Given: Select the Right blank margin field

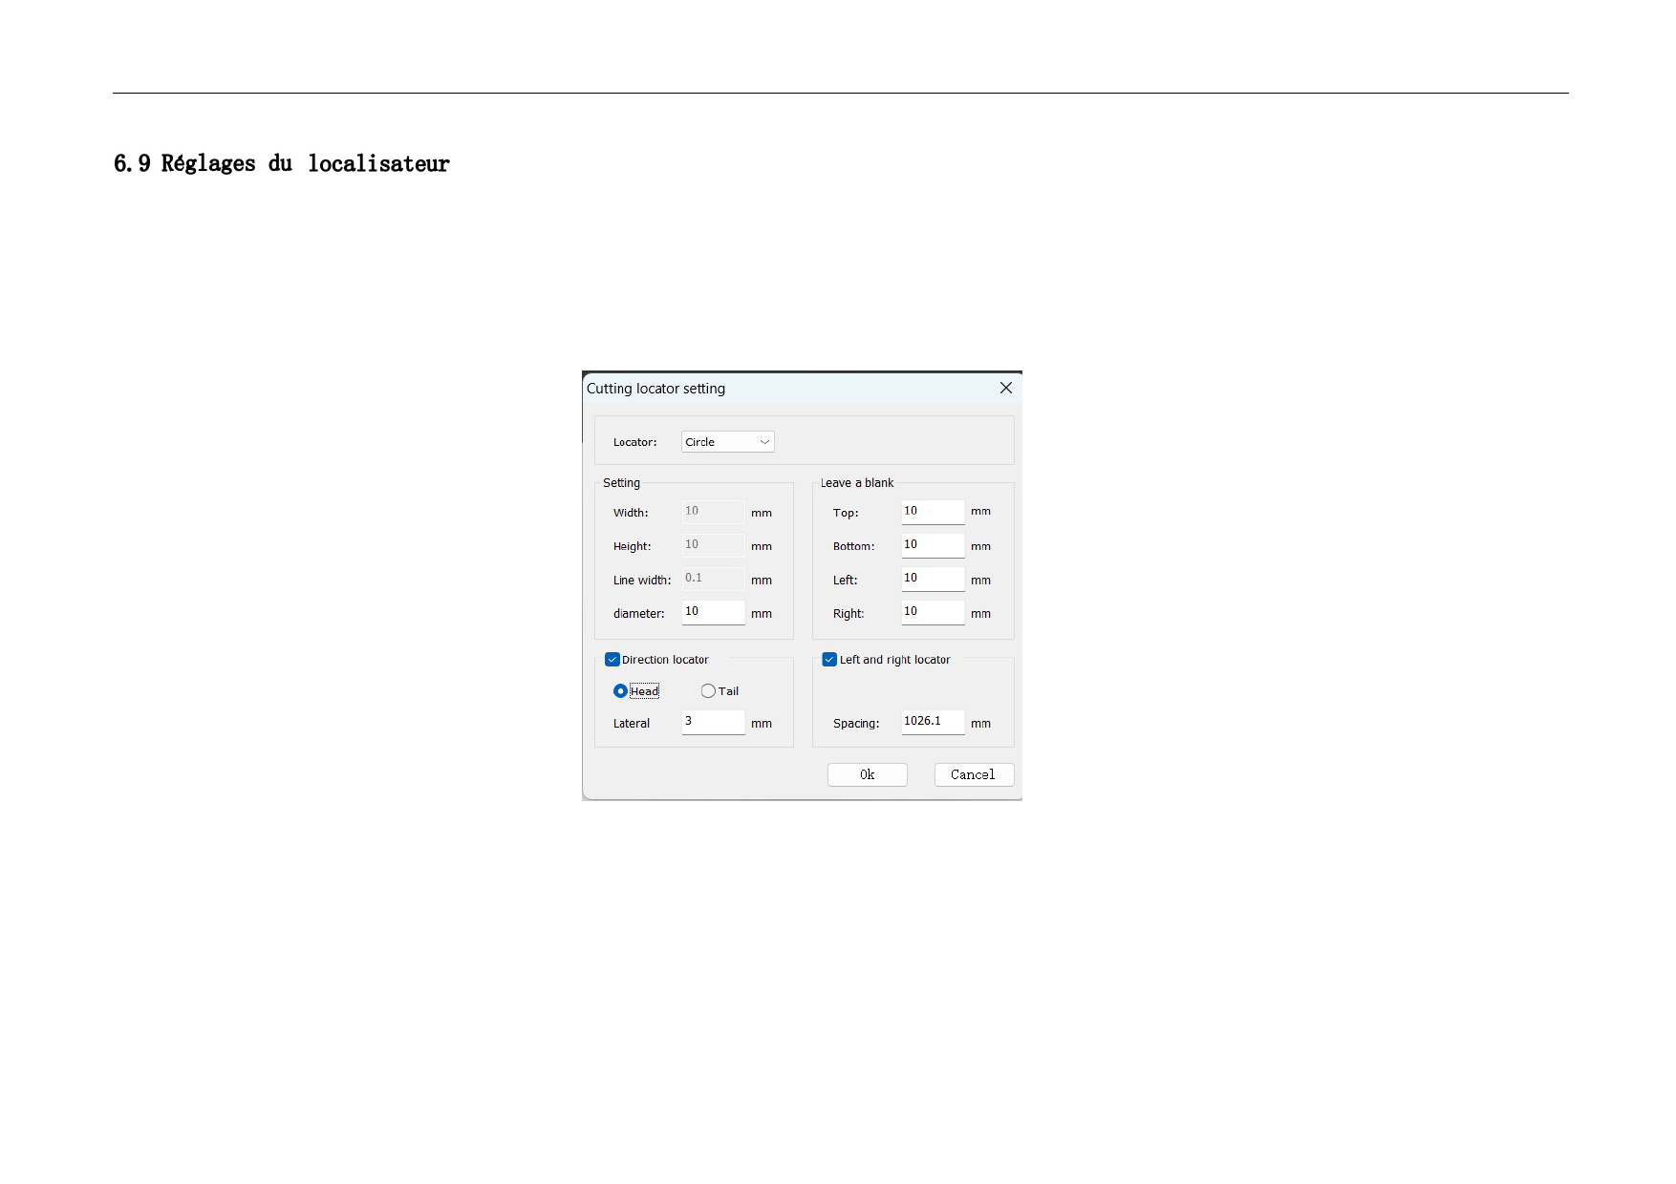Looking at the screenshot, I should click(x=933, y=612).
